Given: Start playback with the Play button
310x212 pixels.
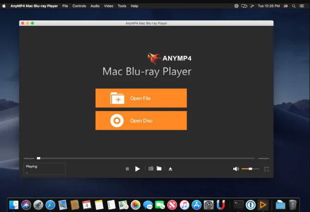Looking at the screenshot, I should pyautogui.click(x=137, y=169).
